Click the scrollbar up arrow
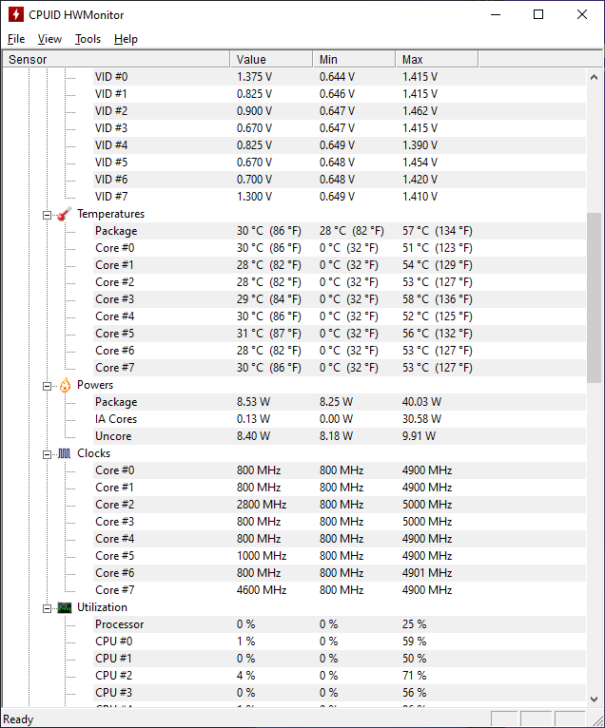The height and width of the screenshot is (728, 605). coord(594,77)
